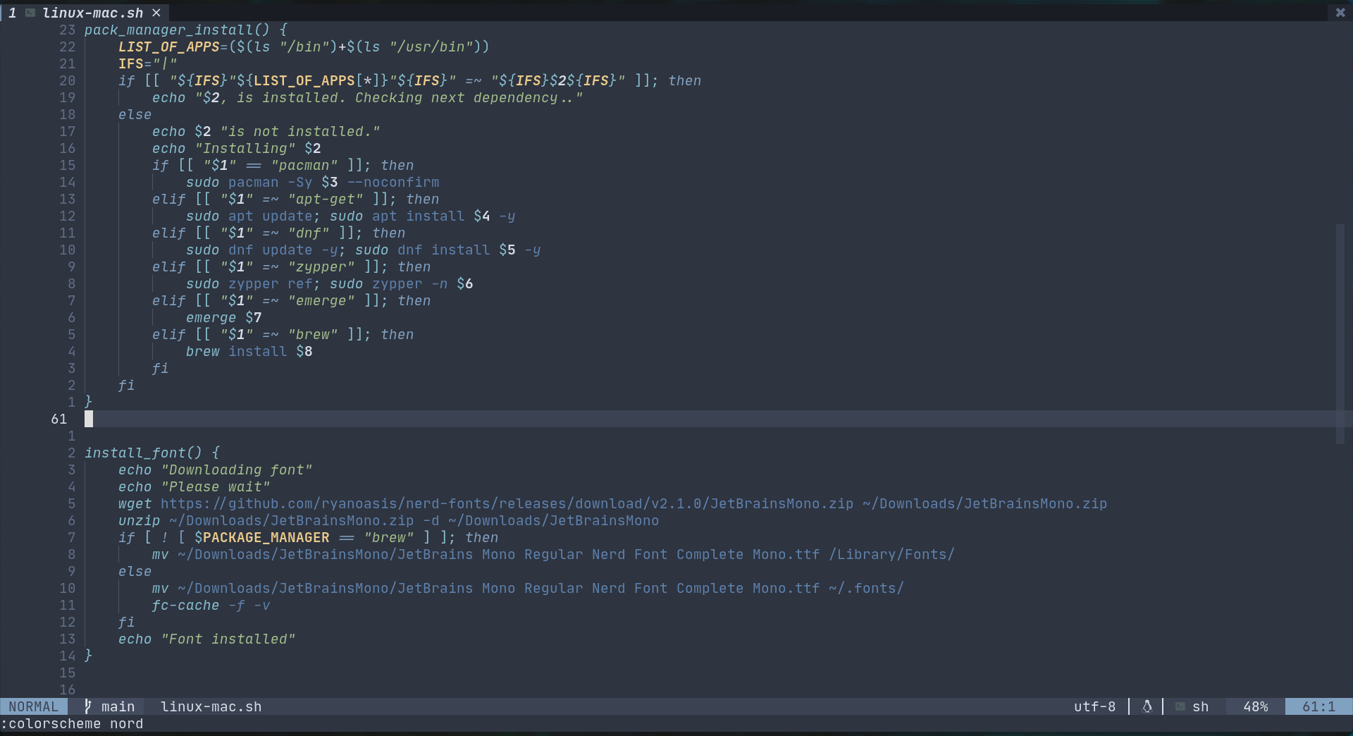Click the "is not installed." string

[300, 131]
